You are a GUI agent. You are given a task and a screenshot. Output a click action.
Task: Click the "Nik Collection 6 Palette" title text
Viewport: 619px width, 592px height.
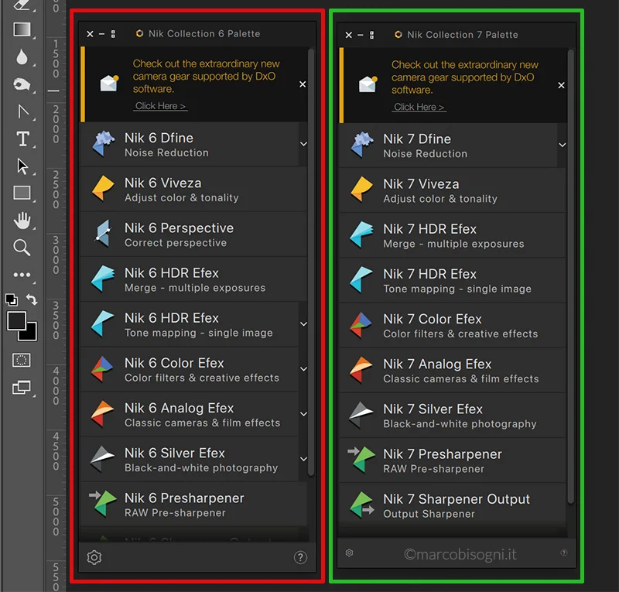(x=204, y=34)
